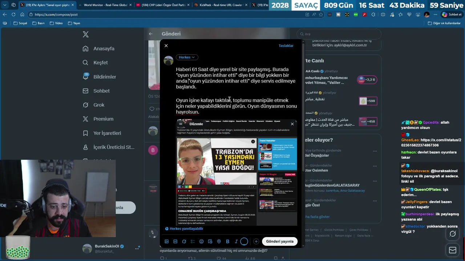
Task: Open browser profile avatar
Action: coord(426,14)
